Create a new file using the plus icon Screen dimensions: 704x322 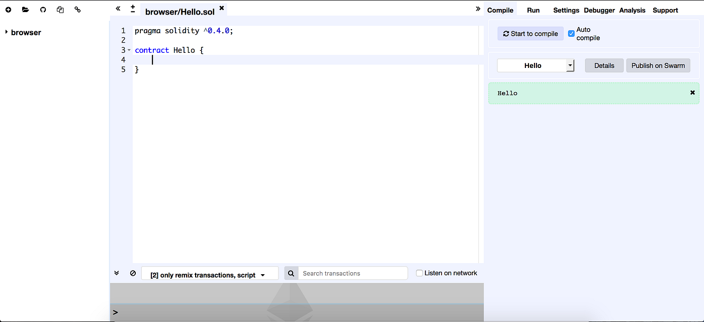(x=8, y=10)
